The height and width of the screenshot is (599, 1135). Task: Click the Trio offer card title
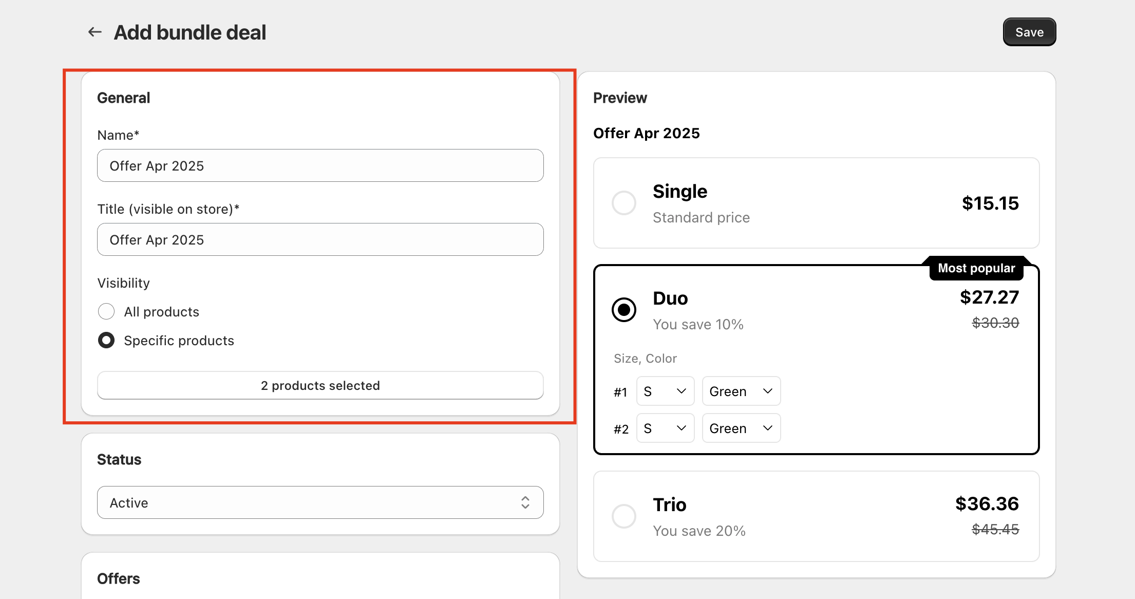coord(669,504)
